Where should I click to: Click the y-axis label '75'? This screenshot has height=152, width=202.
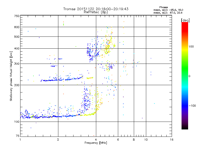point(18,136)
